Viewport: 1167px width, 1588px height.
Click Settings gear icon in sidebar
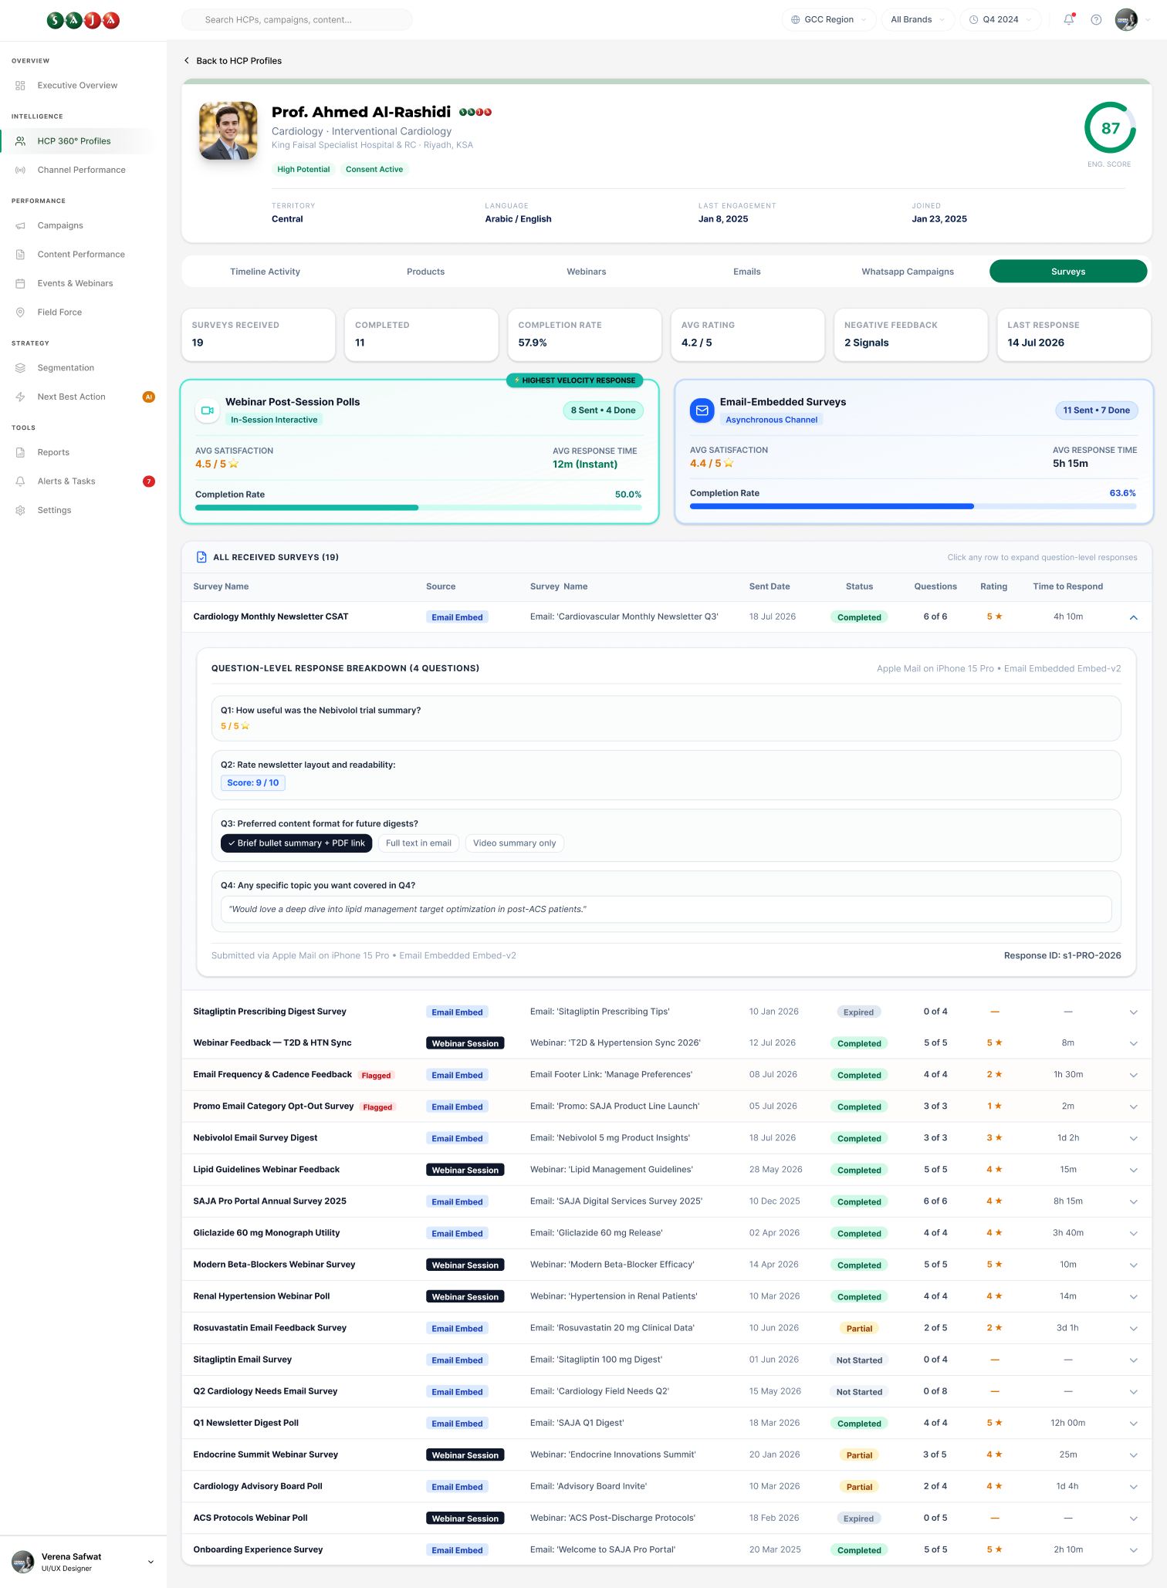click(x=20, y=510)
